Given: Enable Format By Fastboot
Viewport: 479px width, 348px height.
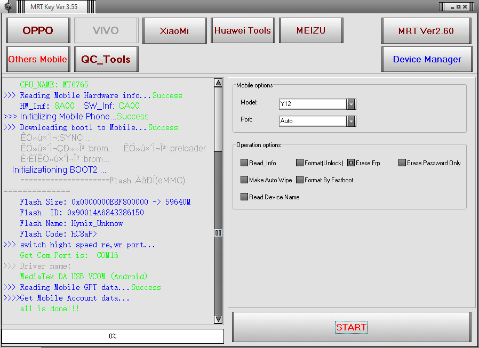Looking at the screenshot, I should tap(299, 180).
